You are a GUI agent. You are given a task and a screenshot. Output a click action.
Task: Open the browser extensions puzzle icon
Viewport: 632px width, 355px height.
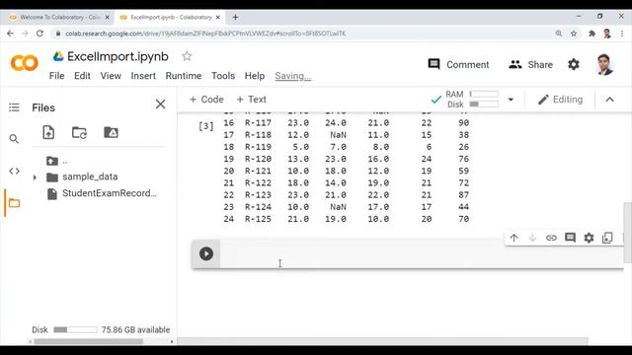[x=592, y=34]
